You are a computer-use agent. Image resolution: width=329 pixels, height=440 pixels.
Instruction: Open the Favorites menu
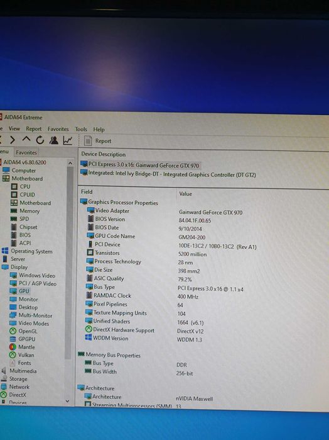(58, 129)
